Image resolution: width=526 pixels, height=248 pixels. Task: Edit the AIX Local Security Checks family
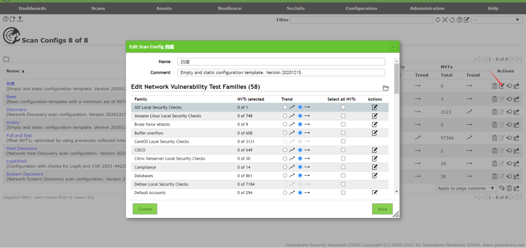click(375, 107)
